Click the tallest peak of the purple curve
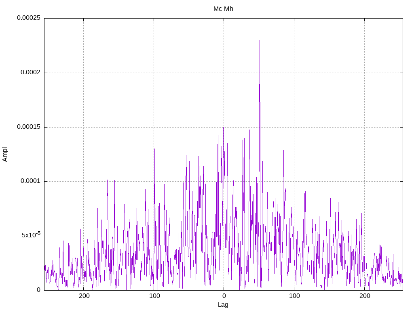This screenshot has width=414, height=310. [x=260, y=41]
